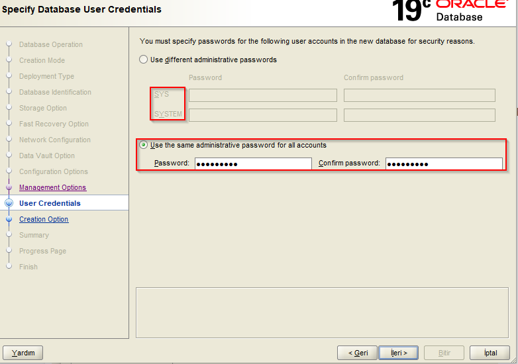Go to the Creation Option step link
This screenshot has height=364, width=518.
(44, 219)
